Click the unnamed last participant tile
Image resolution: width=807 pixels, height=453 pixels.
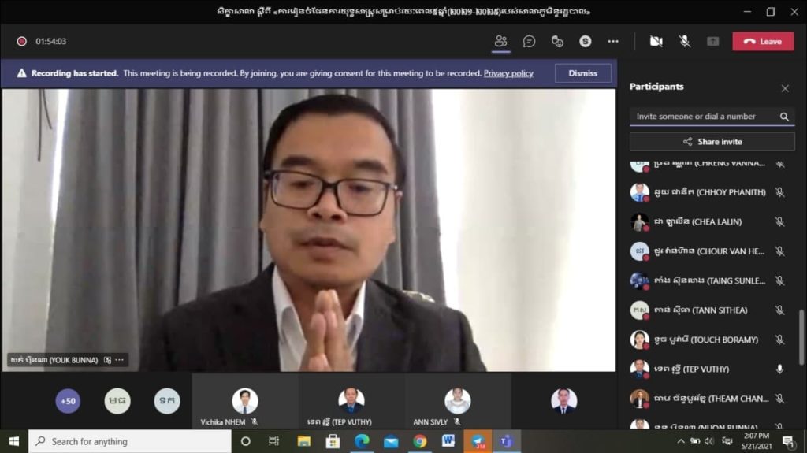pos(563,402)
